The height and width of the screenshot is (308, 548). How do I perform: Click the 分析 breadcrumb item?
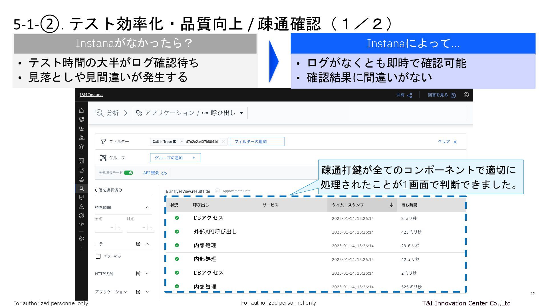112,113
